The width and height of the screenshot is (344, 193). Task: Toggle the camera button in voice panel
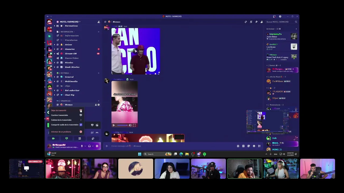pyautogui.click(x=53, y=139)
